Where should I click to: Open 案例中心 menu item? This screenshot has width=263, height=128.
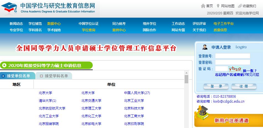tap(119, 30)
